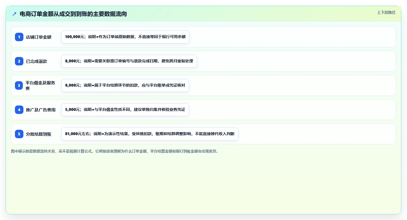Click the arrow icon beside the title
This screenshot has height=220, width=407.
14,14
